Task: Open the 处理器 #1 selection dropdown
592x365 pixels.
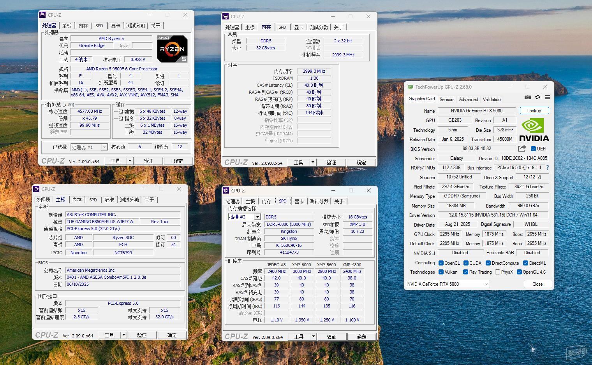Action: coord(89,147)
